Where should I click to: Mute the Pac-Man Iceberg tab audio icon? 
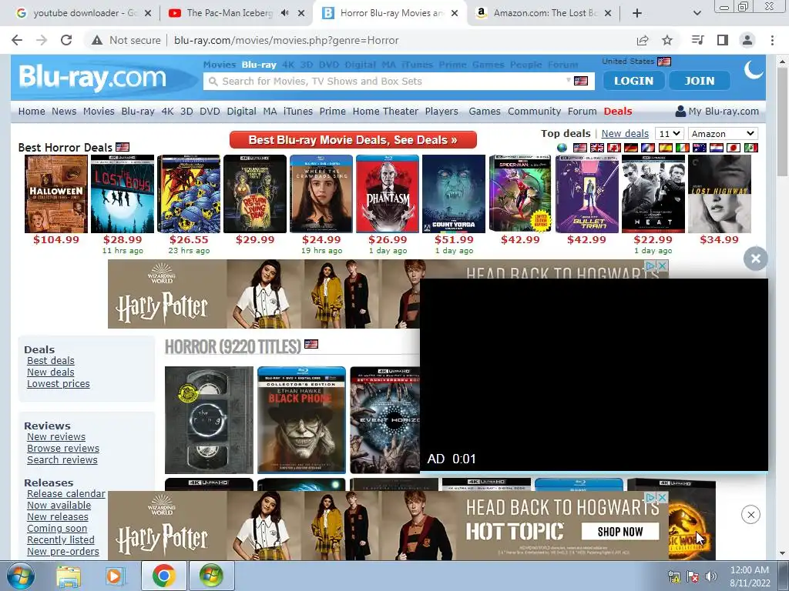[x=285, y=13]
